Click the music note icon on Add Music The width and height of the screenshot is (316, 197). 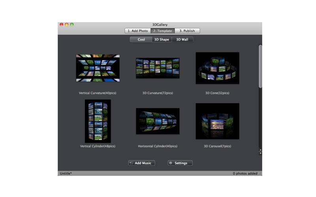(x=131, y=163)
